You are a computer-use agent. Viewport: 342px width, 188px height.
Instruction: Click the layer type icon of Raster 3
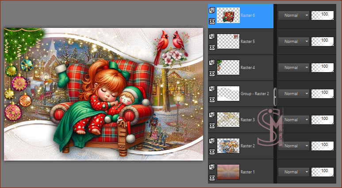pos(212,114)
